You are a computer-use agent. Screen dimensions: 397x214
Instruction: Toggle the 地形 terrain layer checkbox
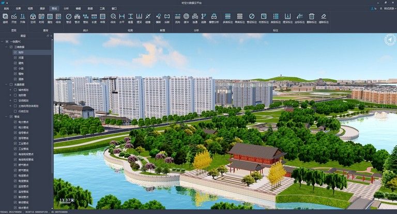click(16, 53)
